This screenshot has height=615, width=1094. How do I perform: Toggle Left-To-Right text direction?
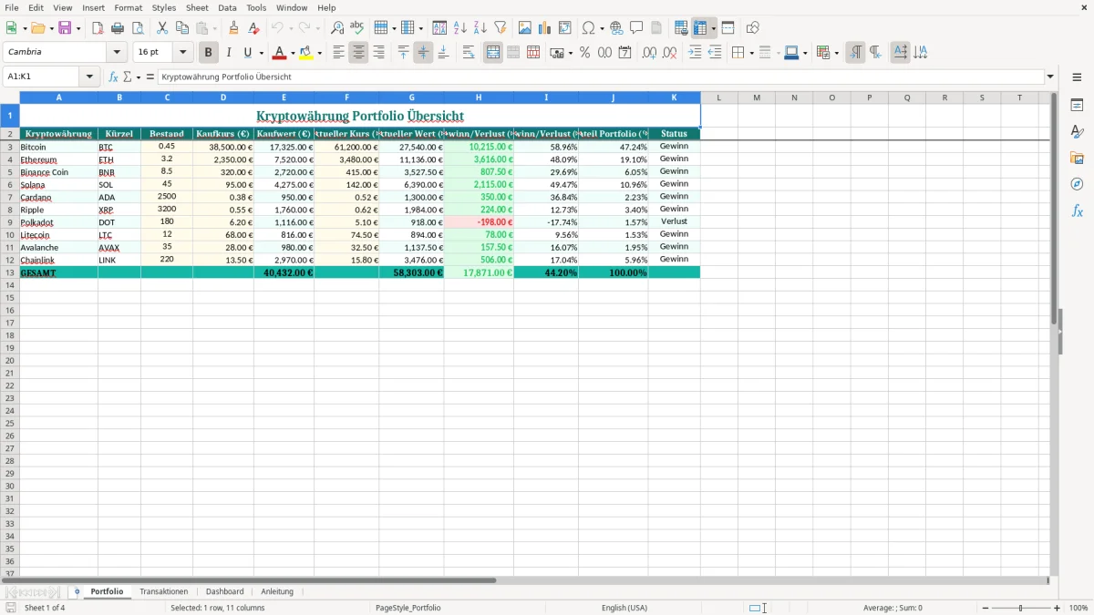click(855, 53)
